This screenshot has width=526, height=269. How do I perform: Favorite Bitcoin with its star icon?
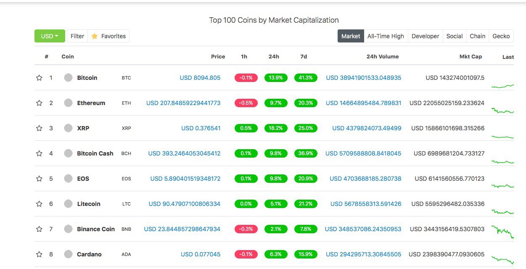click(x=39, y=78)
